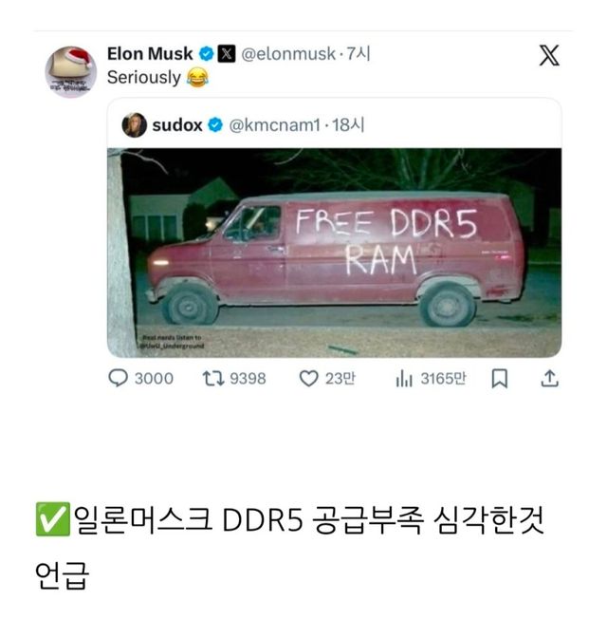
Task: Open Elon Musk's profile avatar
Action: (70, 71)
